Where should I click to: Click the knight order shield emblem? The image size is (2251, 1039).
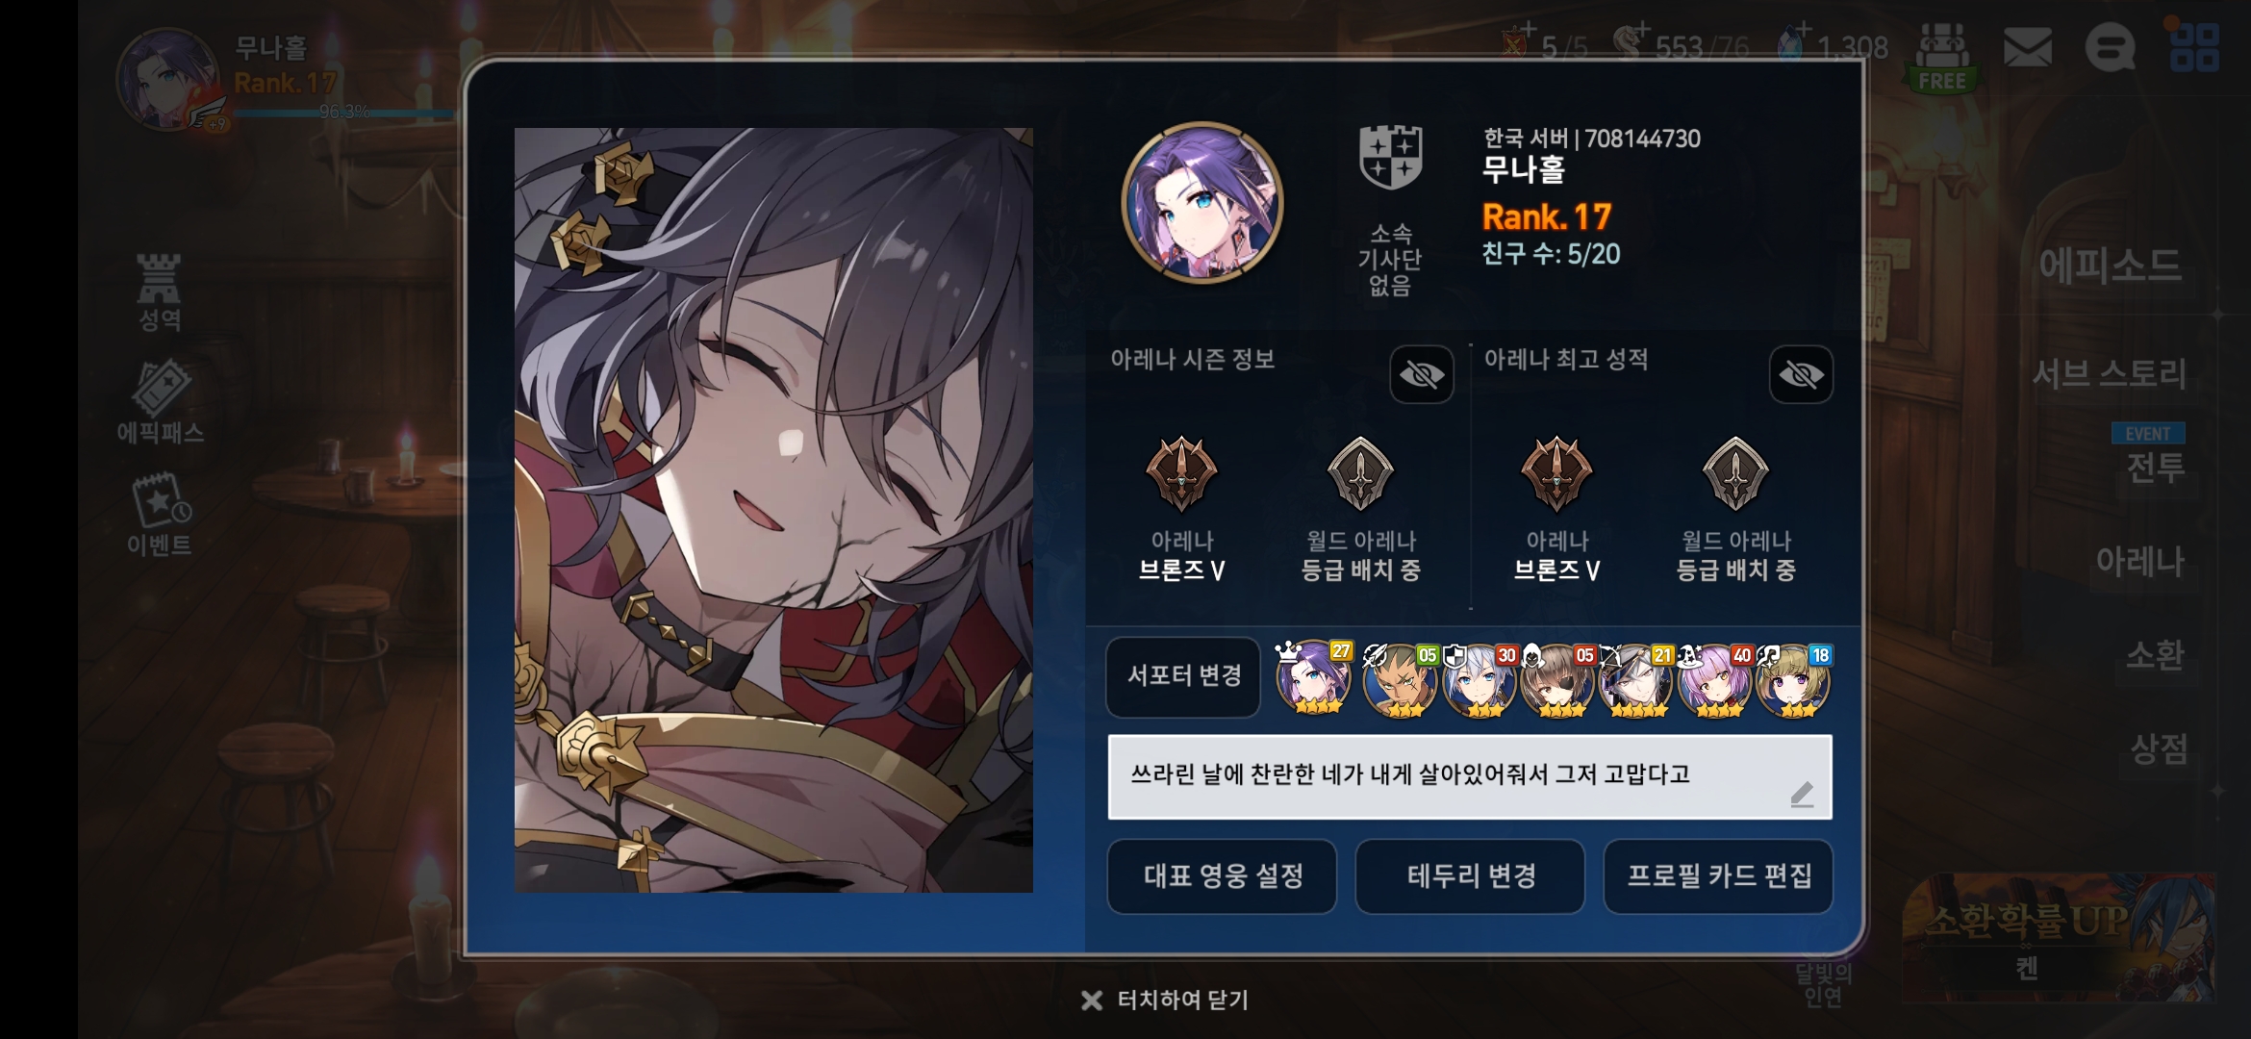(1390, 158)
